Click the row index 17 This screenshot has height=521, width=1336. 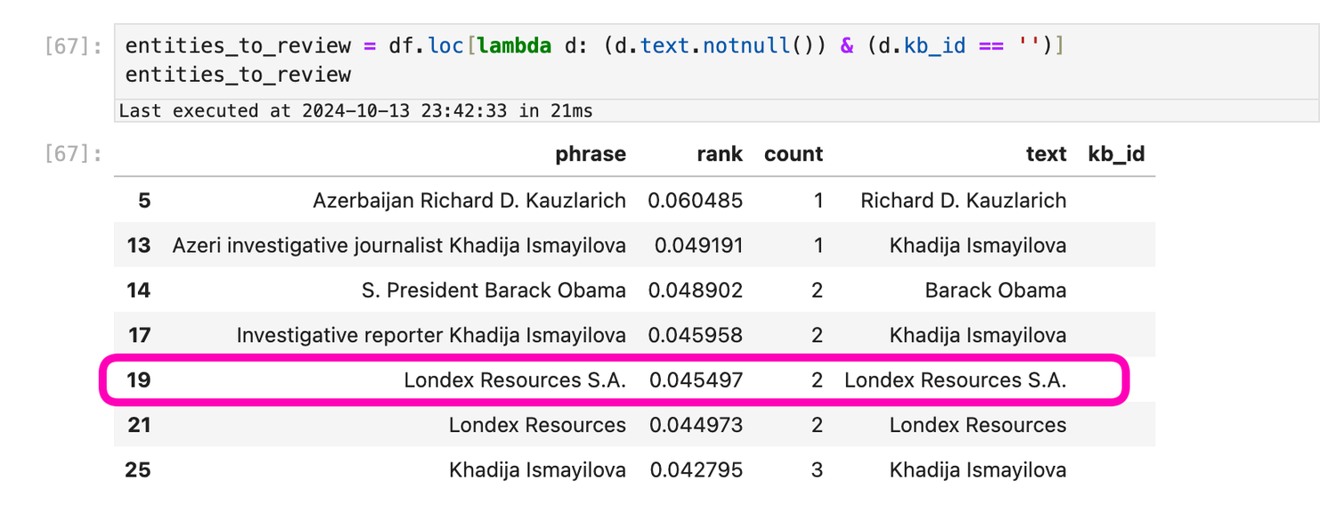pyautogui.click(x=139, y=335)
